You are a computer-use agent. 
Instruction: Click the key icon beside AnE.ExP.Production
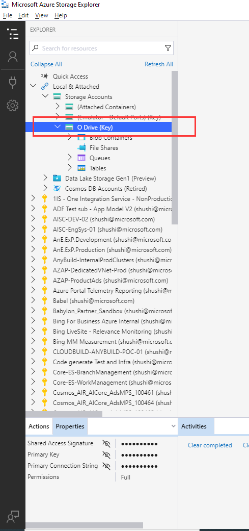pyautogui.click(x=44, y=250)
